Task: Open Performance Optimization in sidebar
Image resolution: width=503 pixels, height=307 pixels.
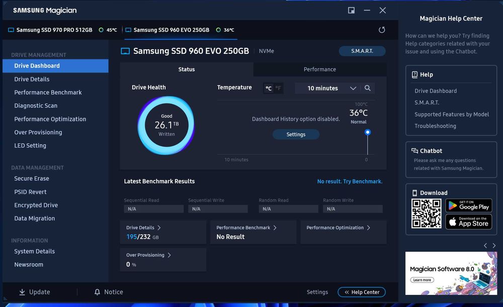Action: [x=50, y=119]
